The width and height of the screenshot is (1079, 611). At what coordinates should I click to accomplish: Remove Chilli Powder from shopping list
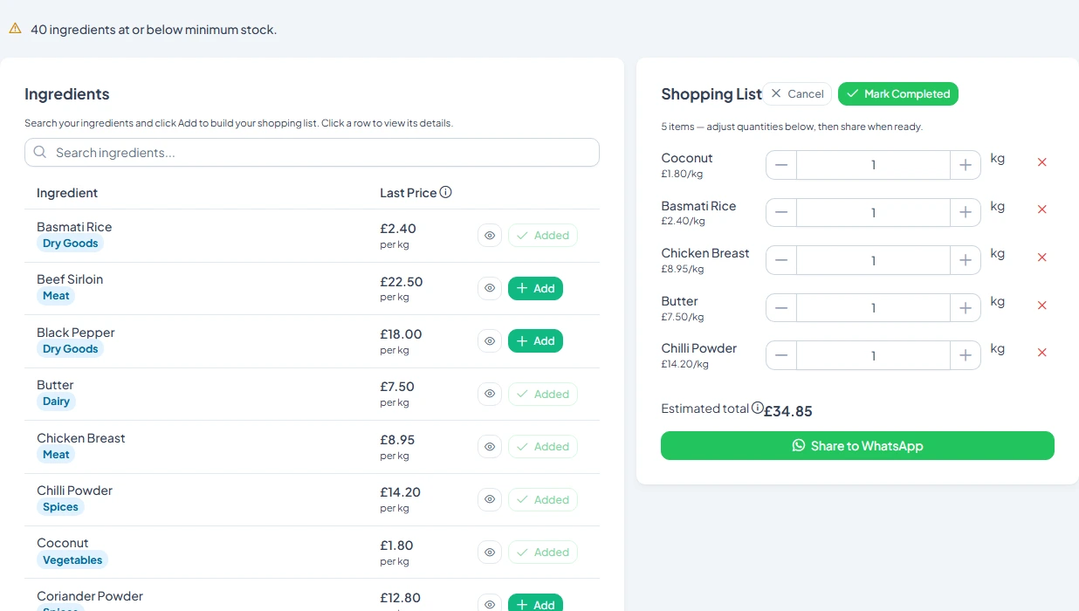[x=1041, y=353]
